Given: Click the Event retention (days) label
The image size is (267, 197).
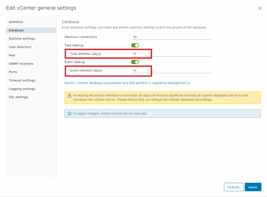Looking at the screenshot, I should click(86, 71).
